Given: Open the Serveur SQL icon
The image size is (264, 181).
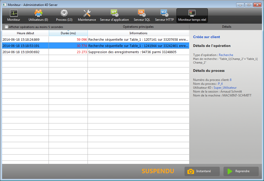Looking at the screenshot, I should (142, 13).
